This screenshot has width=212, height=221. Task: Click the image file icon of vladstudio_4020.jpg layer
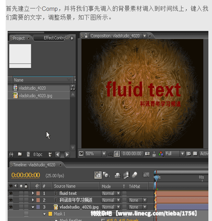pos(56,207)
